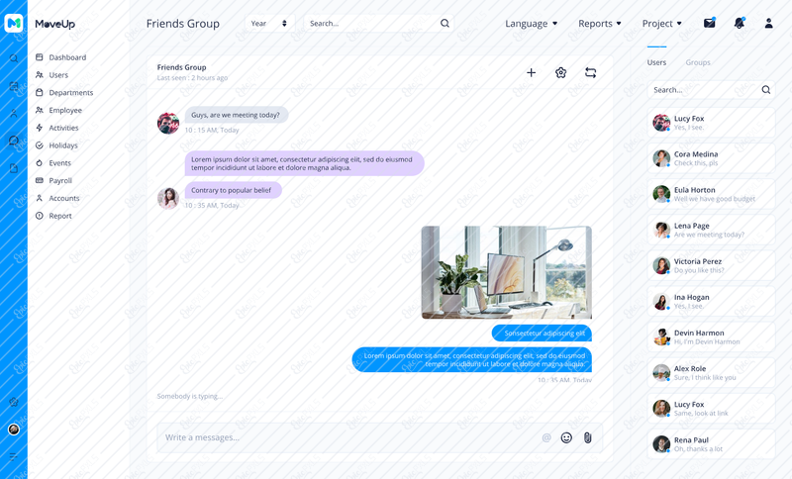The width and height of the screenshot is (792, 479).
Task: Open Rena Paul conversation
Action: (x=711, y=444)
